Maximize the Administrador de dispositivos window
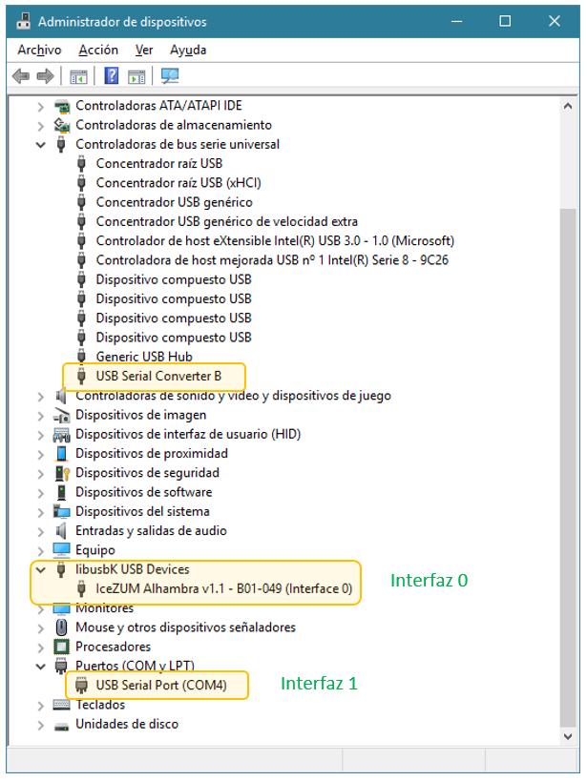Image resolution: width=587 pixels, height=781 pixels. pyautogui.click(x=505, y=21)
